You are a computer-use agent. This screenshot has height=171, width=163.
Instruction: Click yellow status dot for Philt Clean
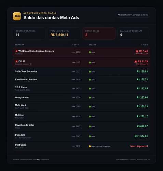[x=90, y=146]
